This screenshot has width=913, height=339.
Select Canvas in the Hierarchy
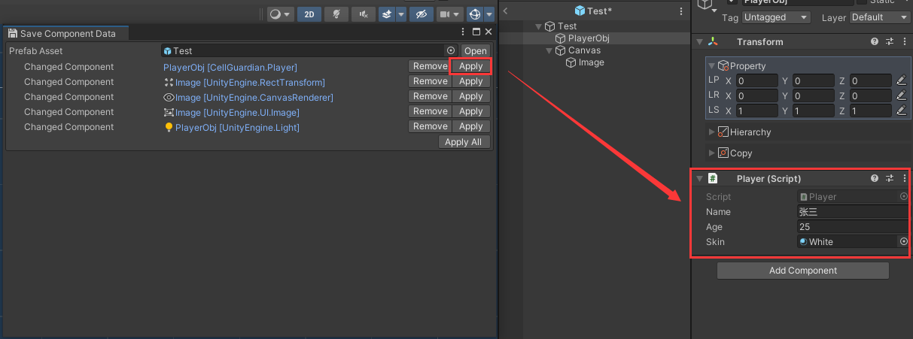583,50
